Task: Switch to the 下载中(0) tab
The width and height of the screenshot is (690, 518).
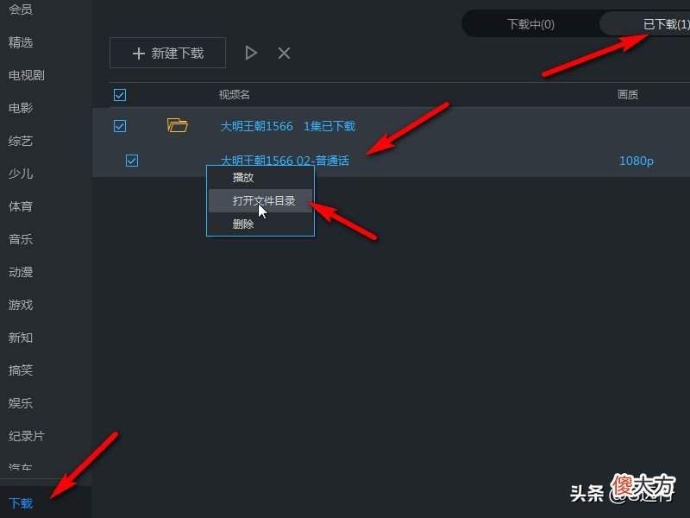Action: pos(530,24)
